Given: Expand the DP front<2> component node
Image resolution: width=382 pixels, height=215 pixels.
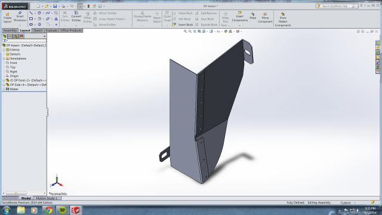Looking at the screenshot, I should pos(4,80).
